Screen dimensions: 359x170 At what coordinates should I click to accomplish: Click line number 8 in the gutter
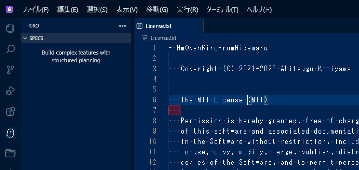point(155,121)
